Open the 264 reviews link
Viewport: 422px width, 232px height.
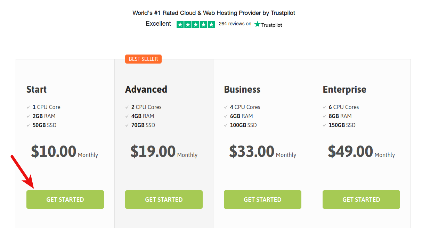tap(235, 24)
